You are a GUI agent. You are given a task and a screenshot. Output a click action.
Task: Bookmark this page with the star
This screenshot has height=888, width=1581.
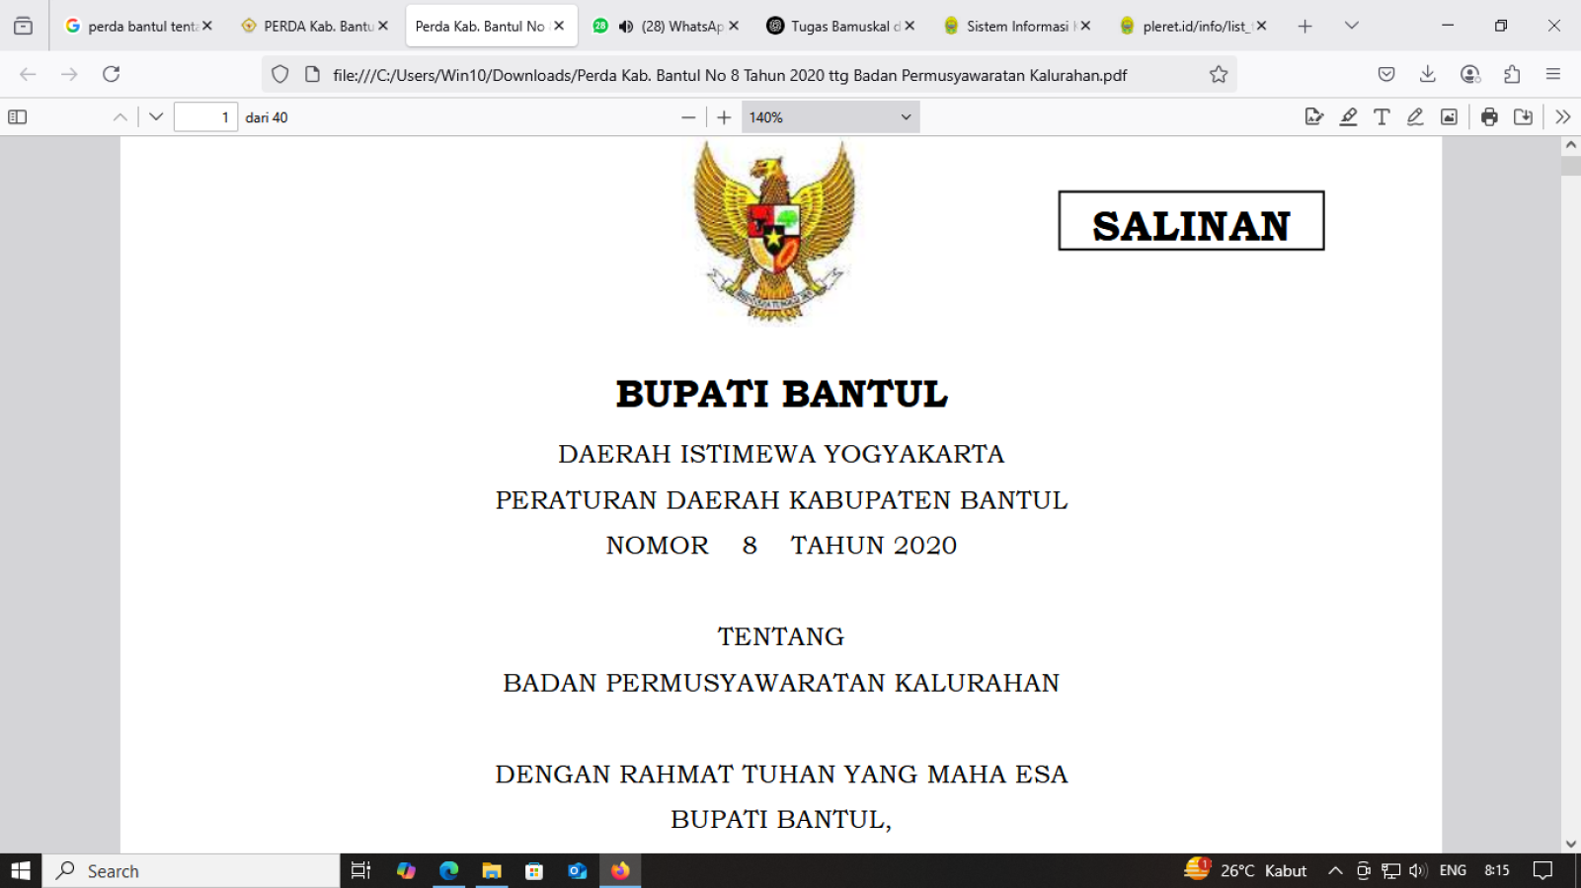(1219, 75)
